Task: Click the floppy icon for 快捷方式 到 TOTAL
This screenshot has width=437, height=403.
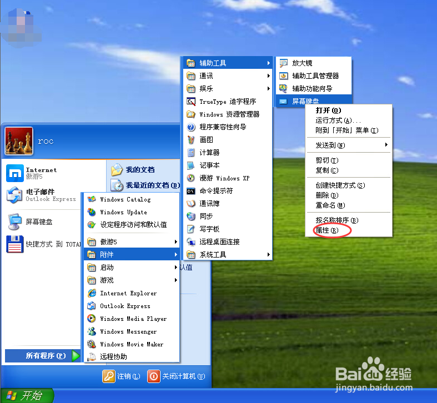Action: (x=15, y=244)
